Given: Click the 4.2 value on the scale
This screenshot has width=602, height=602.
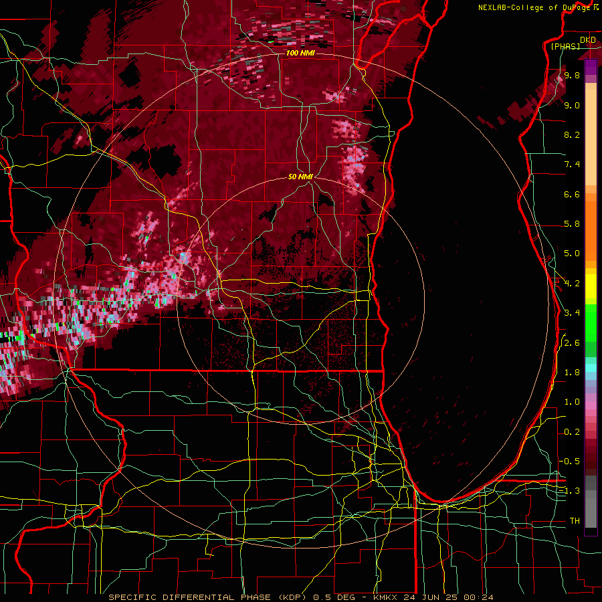Looking at the screenshot, I should coord(572,284).
